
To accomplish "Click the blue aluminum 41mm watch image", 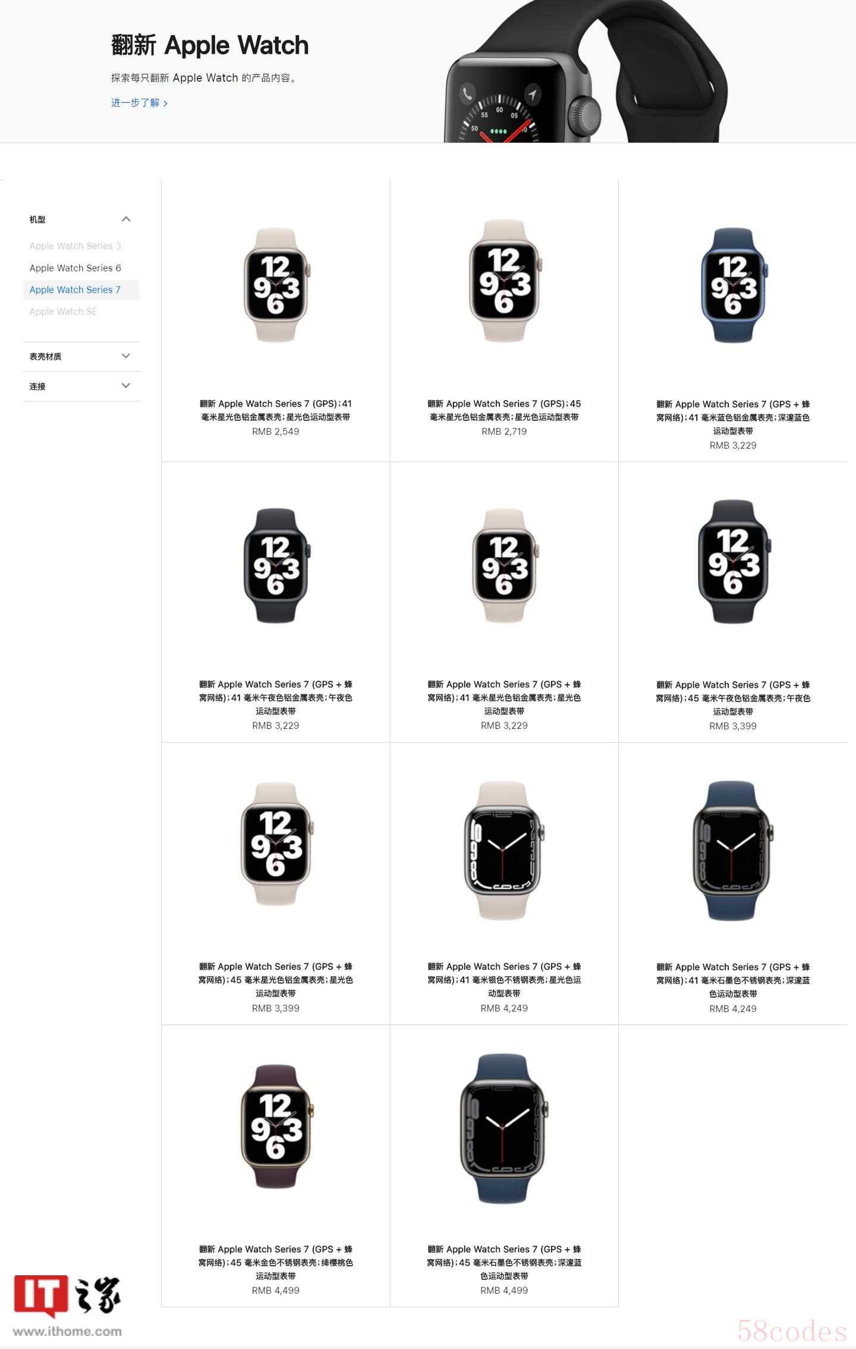I will [734, 285].
